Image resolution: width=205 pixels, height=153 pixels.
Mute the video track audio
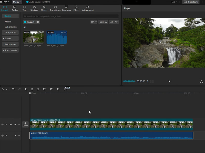[x=15, y=124]
